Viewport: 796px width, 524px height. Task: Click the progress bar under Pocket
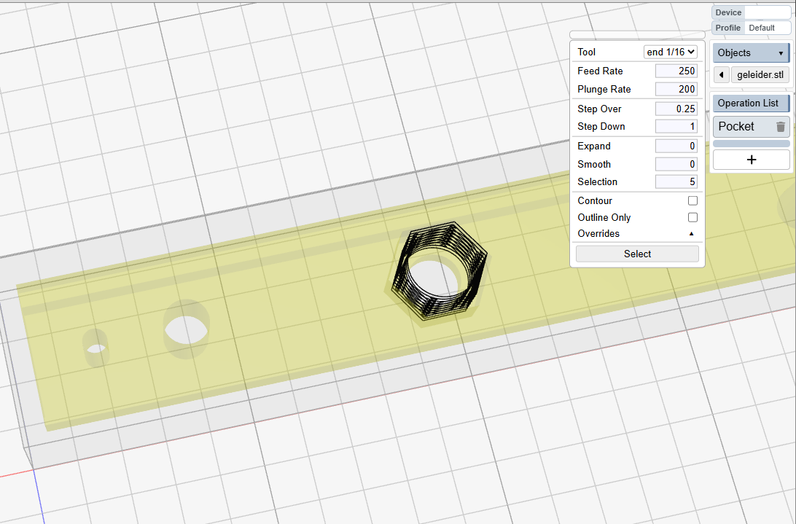(751, 144)
